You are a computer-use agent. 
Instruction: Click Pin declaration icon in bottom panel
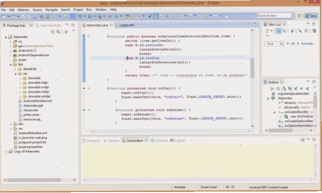click(302, 140)
